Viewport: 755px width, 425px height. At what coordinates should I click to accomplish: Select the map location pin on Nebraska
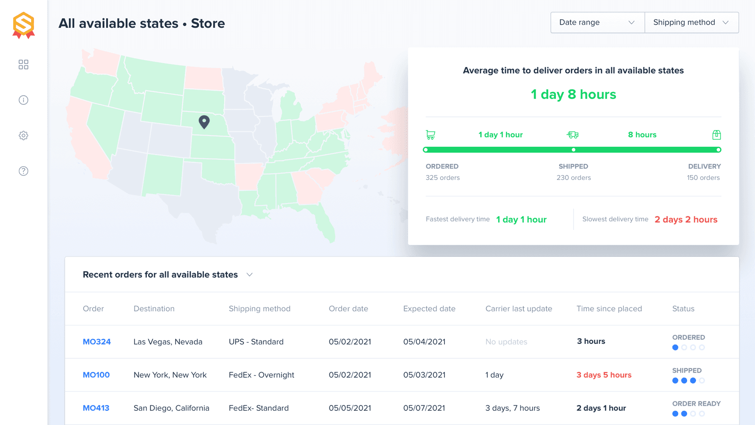(204, 122)
